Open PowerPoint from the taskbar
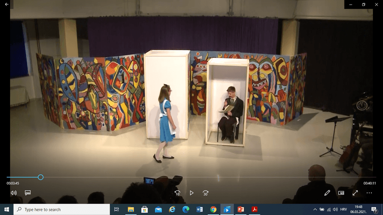Viewport: 383px width, 215px height. (241, 209)
